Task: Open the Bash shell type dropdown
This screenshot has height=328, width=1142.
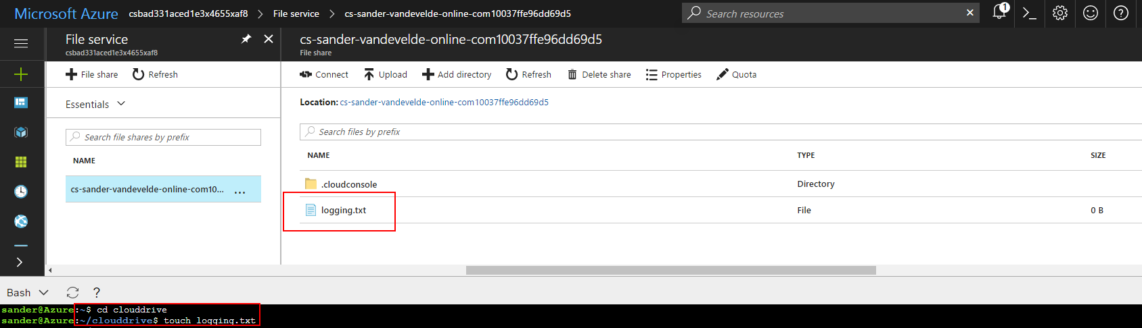Action: pyautogui.click(x=28, y=292)
